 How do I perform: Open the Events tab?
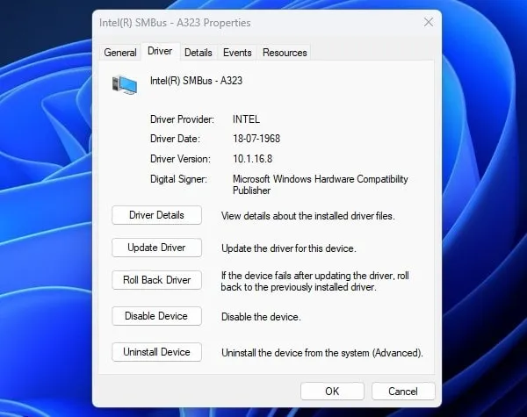(237, 53)
